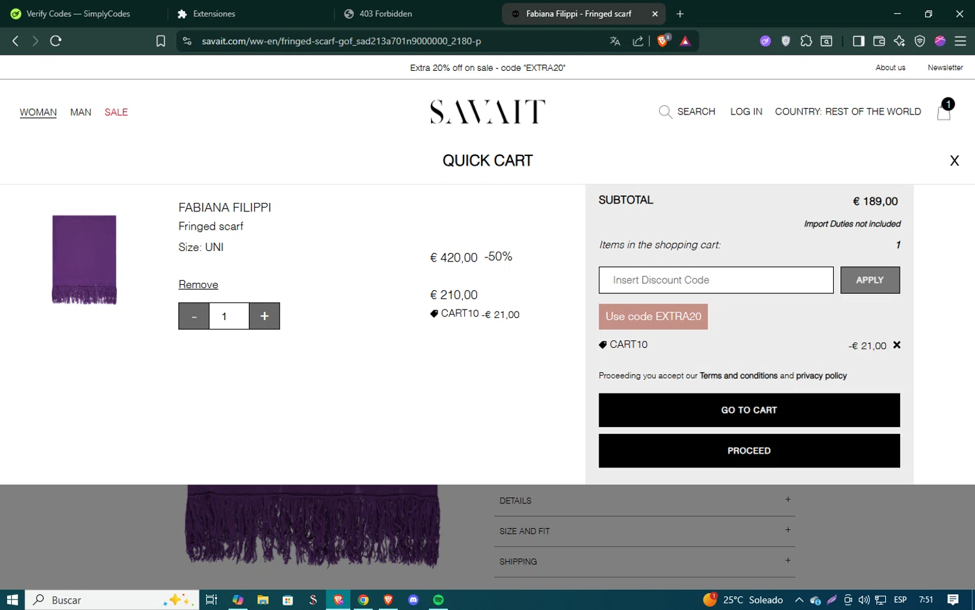Open the browser extensions puzzle icon
The width and height of the screenshot is (975, 610).
click(806, 41)
